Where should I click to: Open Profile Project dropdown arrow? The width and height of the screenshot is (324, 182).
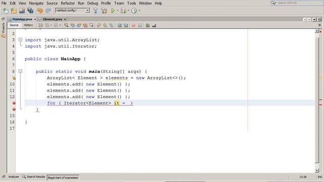140,10
